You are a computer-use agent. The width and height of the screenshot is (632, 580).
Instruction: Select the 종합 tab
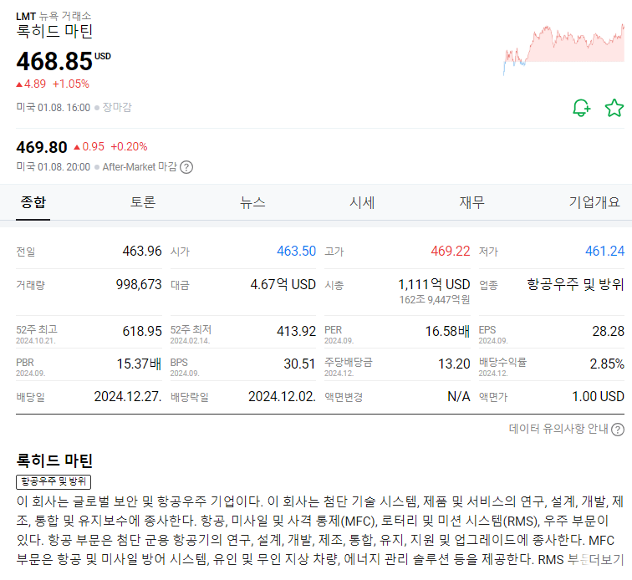pos(33,202)
